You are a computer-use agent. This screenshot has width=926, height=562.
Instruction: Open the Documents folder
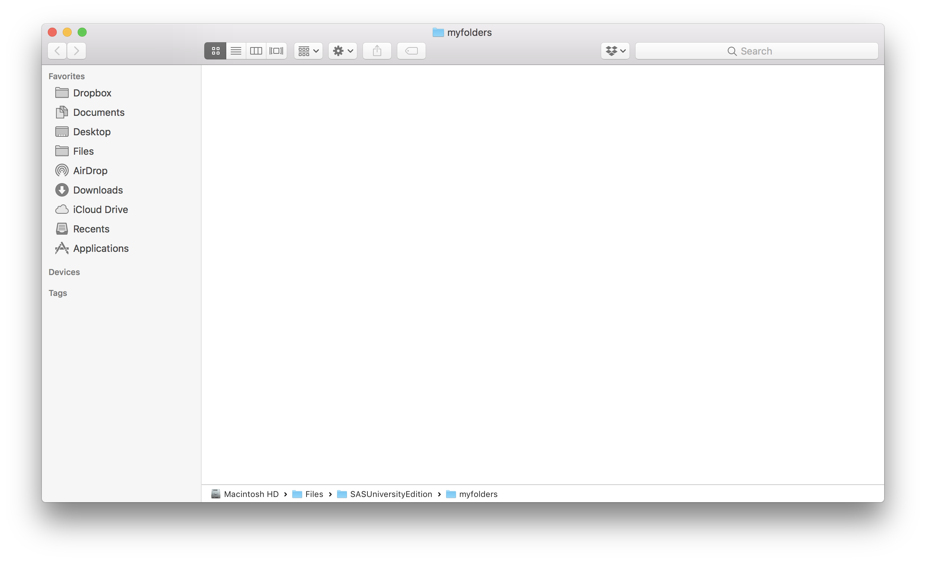(99, 112)
